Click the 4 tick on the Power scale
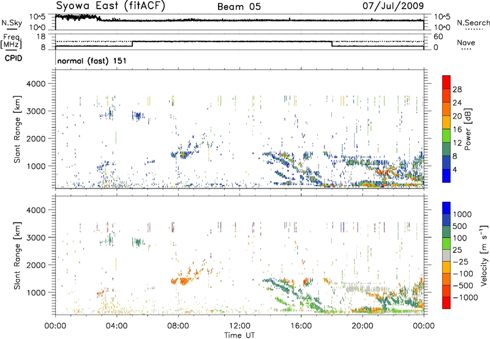Image resolution: width=490 pixels, height=339 pixels. pyautogui.click(x=455, y=169)
